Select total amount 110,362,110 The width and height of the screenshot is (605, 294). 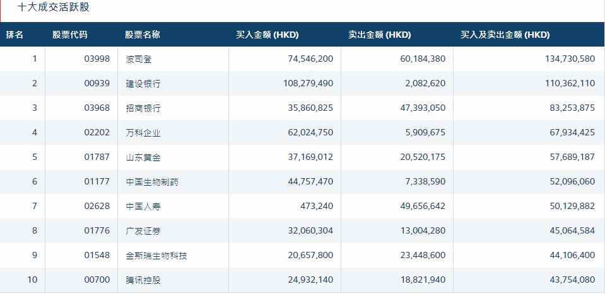[x=570, y=84]
